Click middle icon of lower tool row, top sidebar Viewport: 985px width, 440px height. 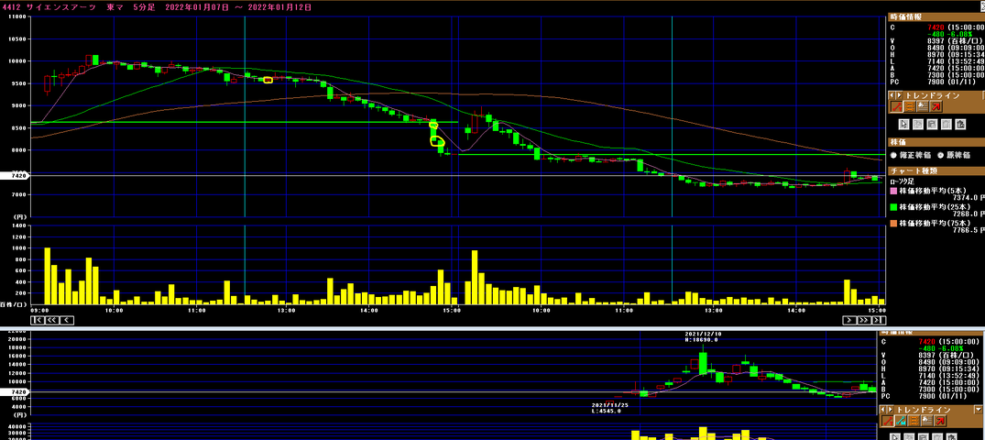pos(932,124)
